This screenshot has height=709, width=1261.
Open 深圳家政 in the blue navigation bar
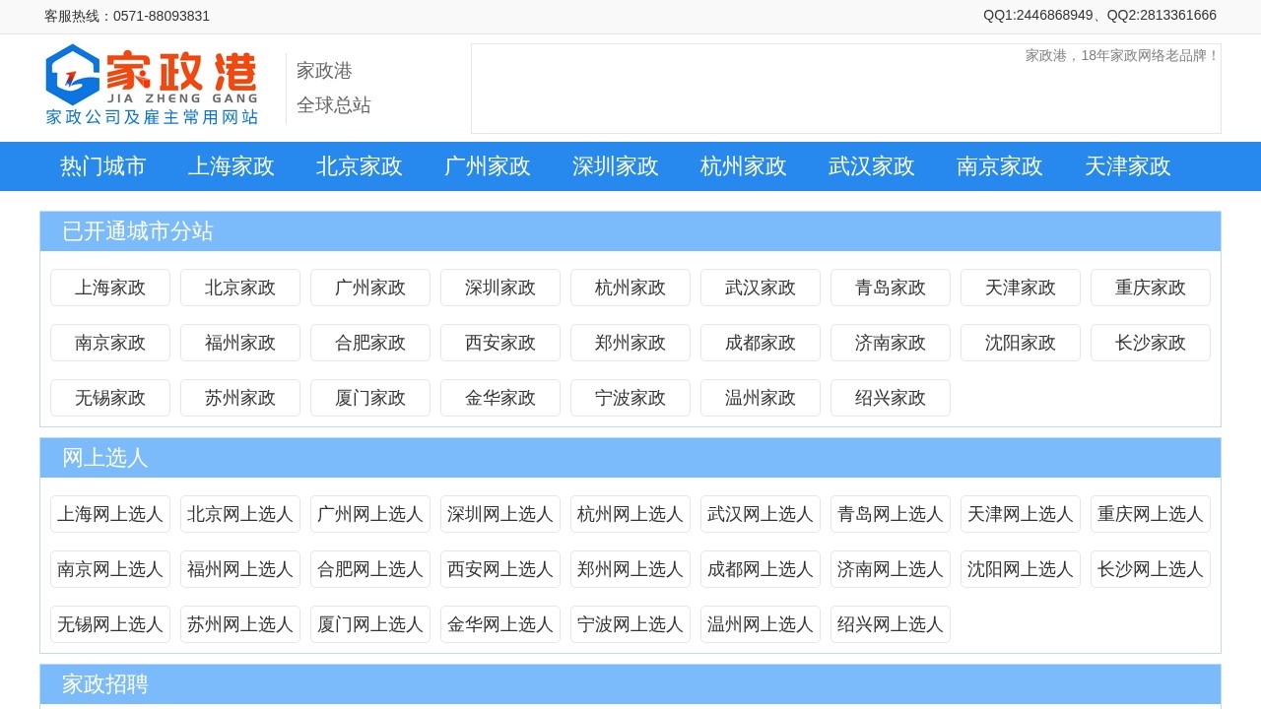tap(616, 166)
